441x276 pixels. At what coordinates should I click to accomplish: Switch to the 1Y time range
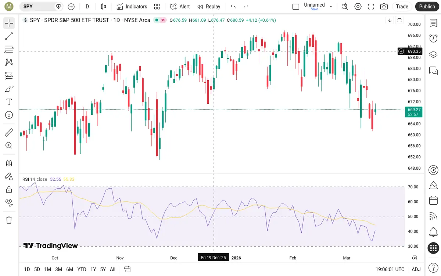pos(93,269)
